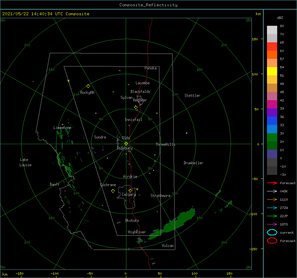Select the Innisfail label
Image resolution: width=297 pixels, height=278 pixels.
pos(133,120)
